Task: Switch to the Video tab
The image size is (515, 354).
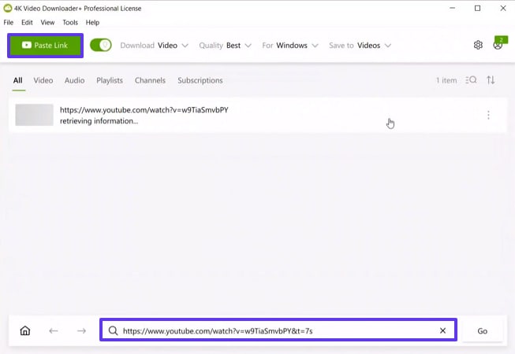Action: click(43, 80)
